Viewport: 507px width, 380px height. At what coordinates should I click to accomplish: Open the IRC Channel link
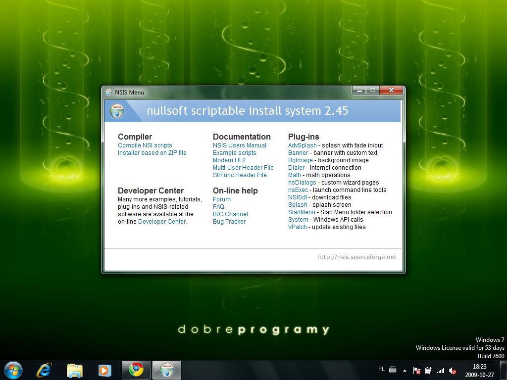click(231, 214)
